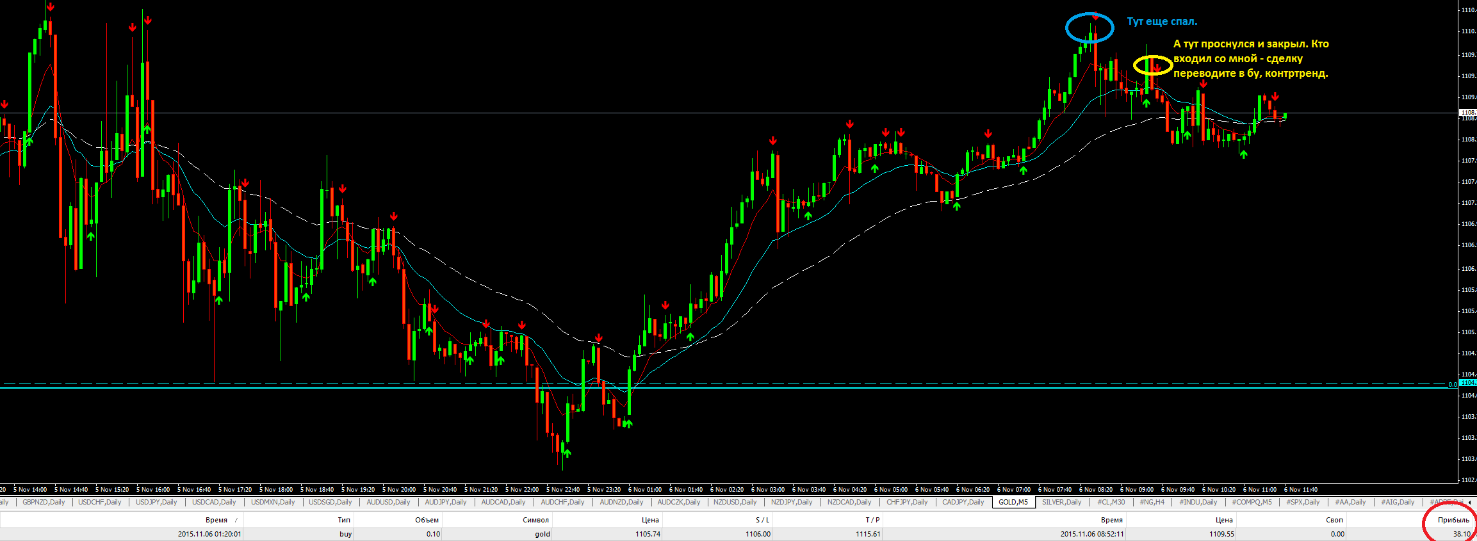Click the stop loss value 1106.00
1477x541 pixels.
click(758, 534)
